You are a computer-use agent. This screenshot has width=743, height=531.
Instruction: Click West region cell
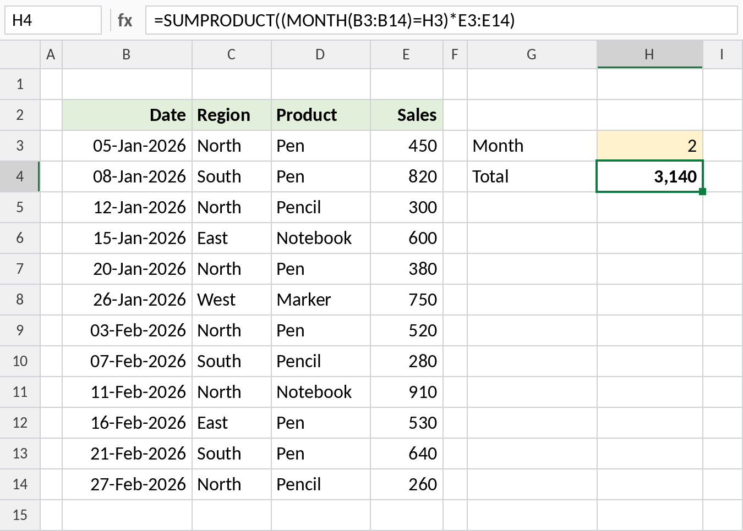(232, 300)
